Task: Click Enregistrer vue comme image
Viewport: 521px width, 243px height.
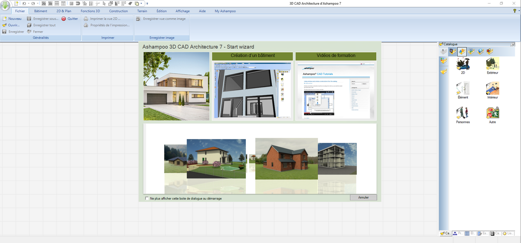Action: [x=161, y=19]
